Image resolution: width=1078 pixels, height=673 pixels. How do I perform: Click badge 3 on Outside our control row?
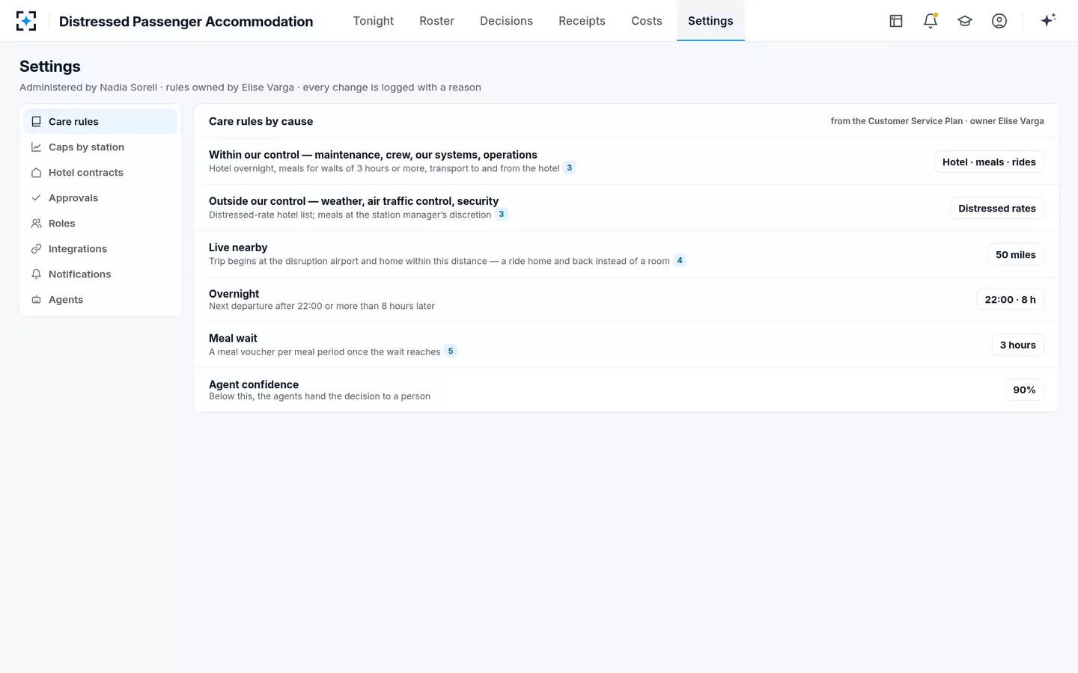tap(502, 215)
